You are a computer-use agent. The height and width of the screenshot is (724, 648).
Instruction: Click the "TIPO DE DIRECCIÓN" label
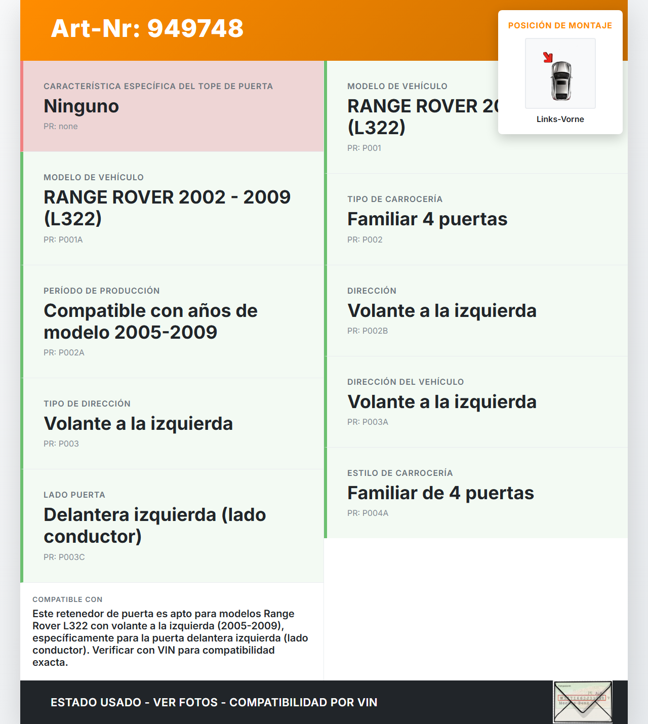(x=87, y=404)
